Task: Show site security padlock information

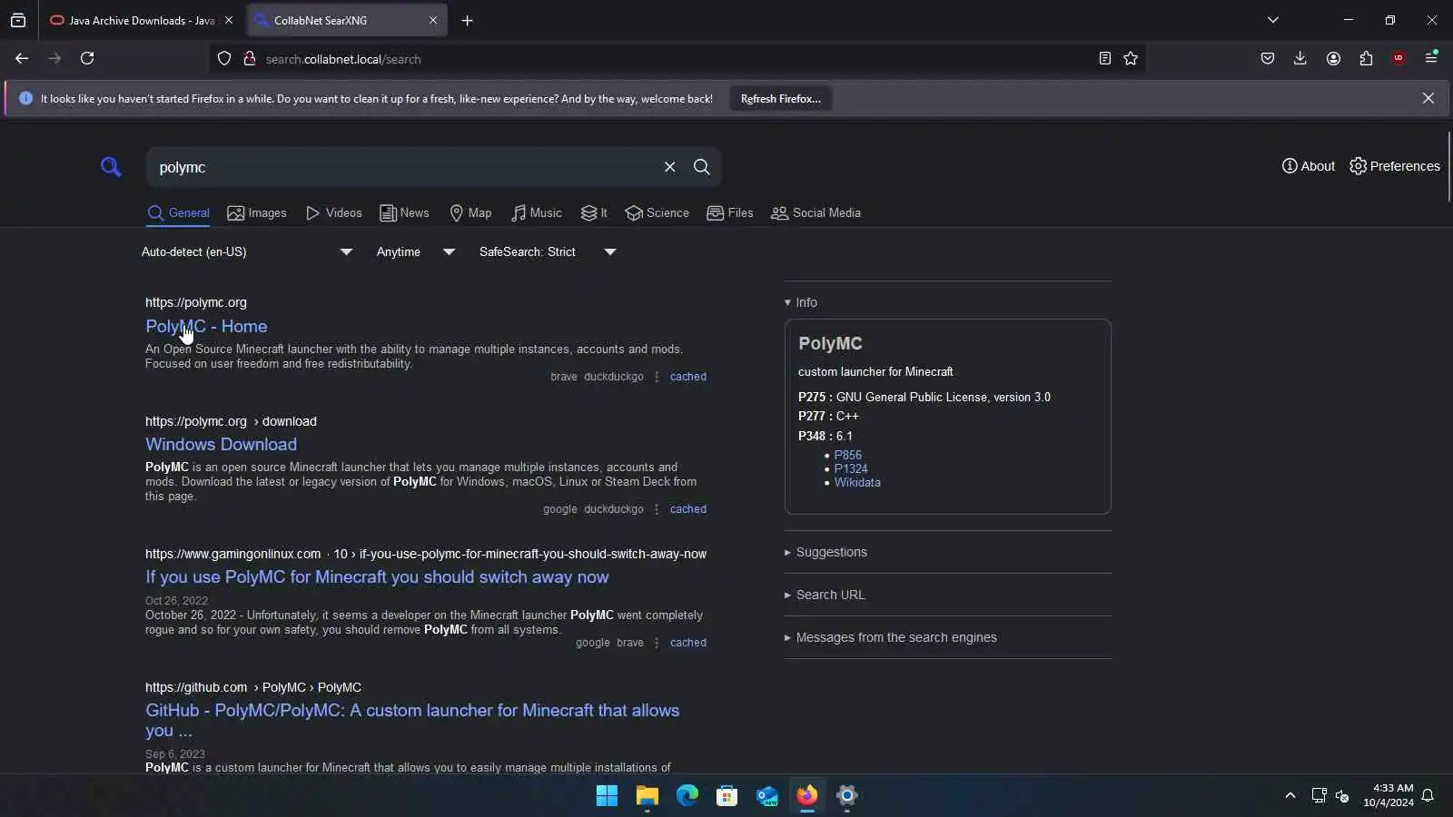Action: point(250,59)
